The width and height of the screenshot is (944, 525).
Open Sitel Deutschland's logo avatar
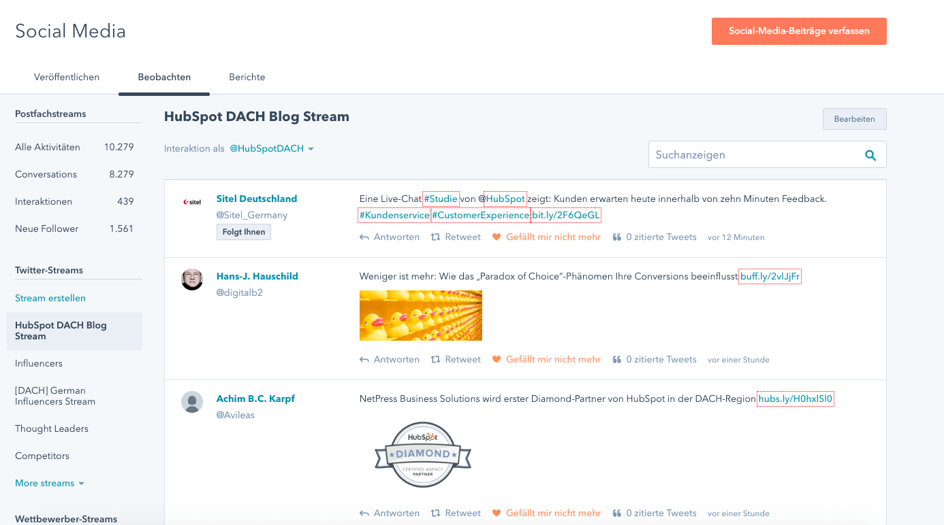click(x=192, y=202)
